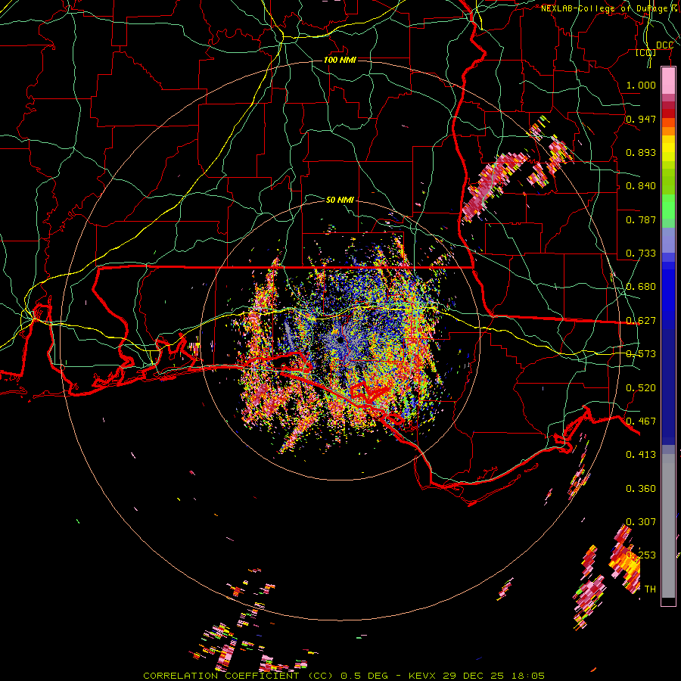Click the "[CC]" units label above the color bar
Image resolution: width=681 pixels, height=681 pixels.
click(646, 52)
